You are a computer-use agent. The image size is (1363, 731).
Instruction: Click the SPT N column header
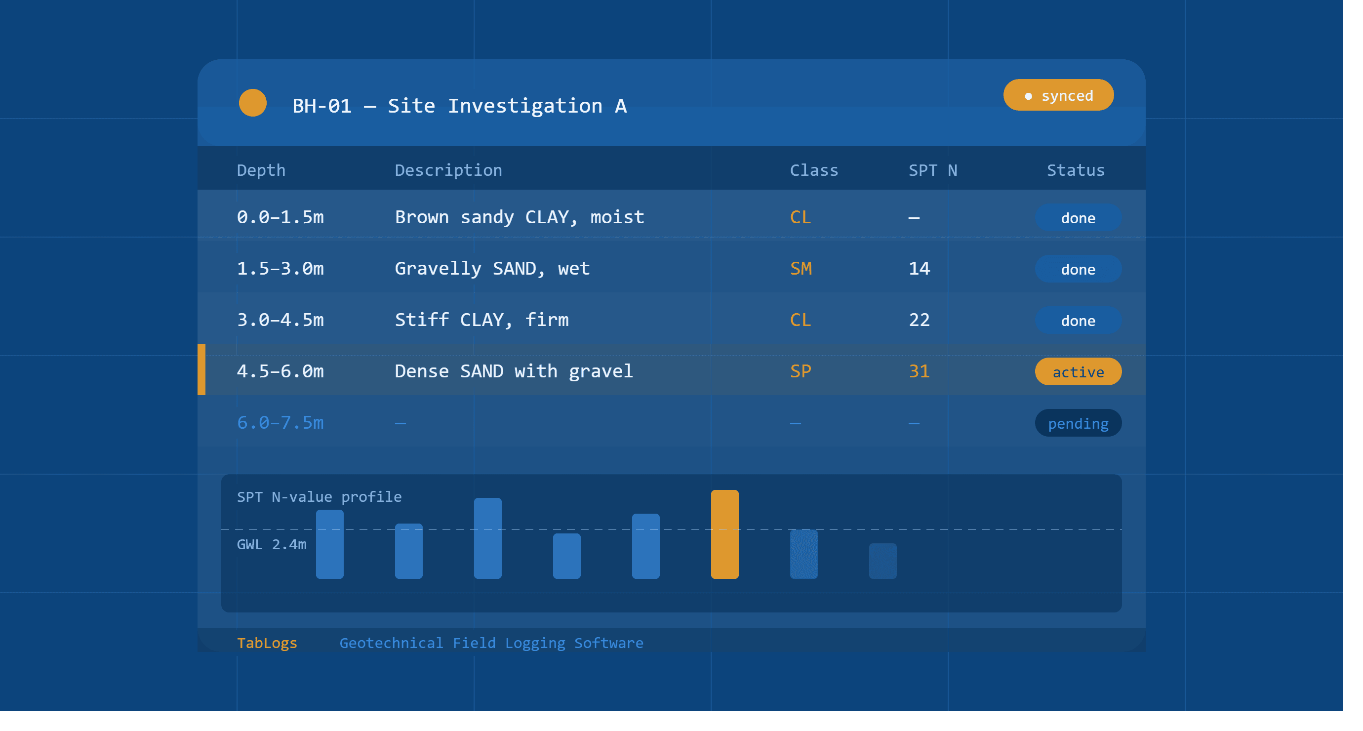point(933,170)
